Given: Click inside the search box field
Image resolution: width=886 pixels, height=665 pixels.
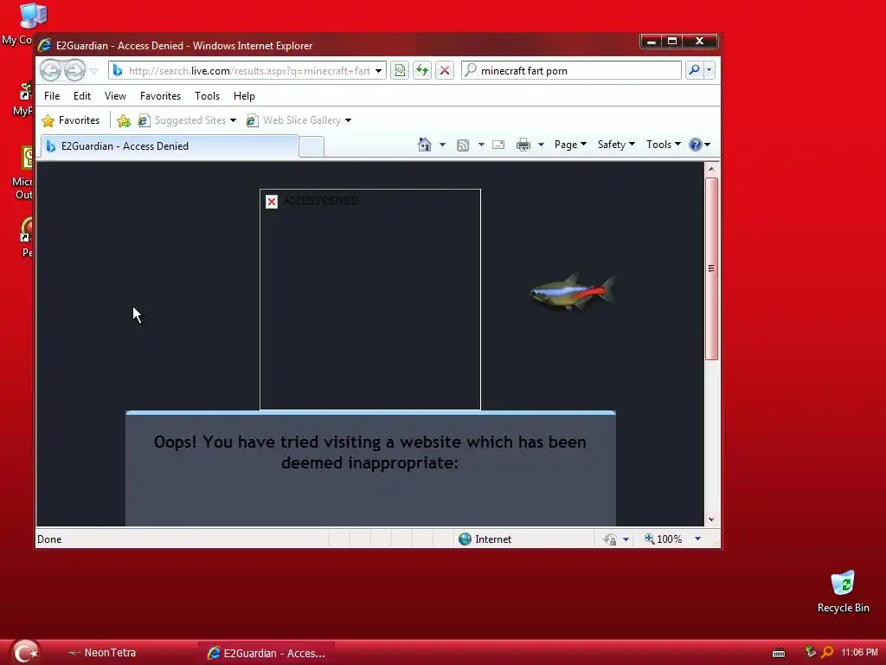Looking at the screenshot, I should (x=571, y=71).
